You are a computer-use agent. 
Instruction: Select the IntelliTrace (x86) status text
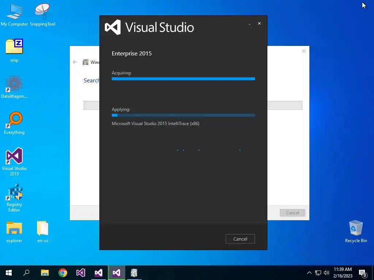coord(156,123)
